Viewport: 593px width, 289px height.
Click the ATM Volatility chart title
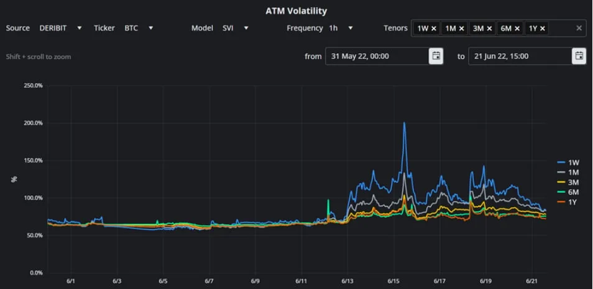pyautogui.click(x=296, y=11)
